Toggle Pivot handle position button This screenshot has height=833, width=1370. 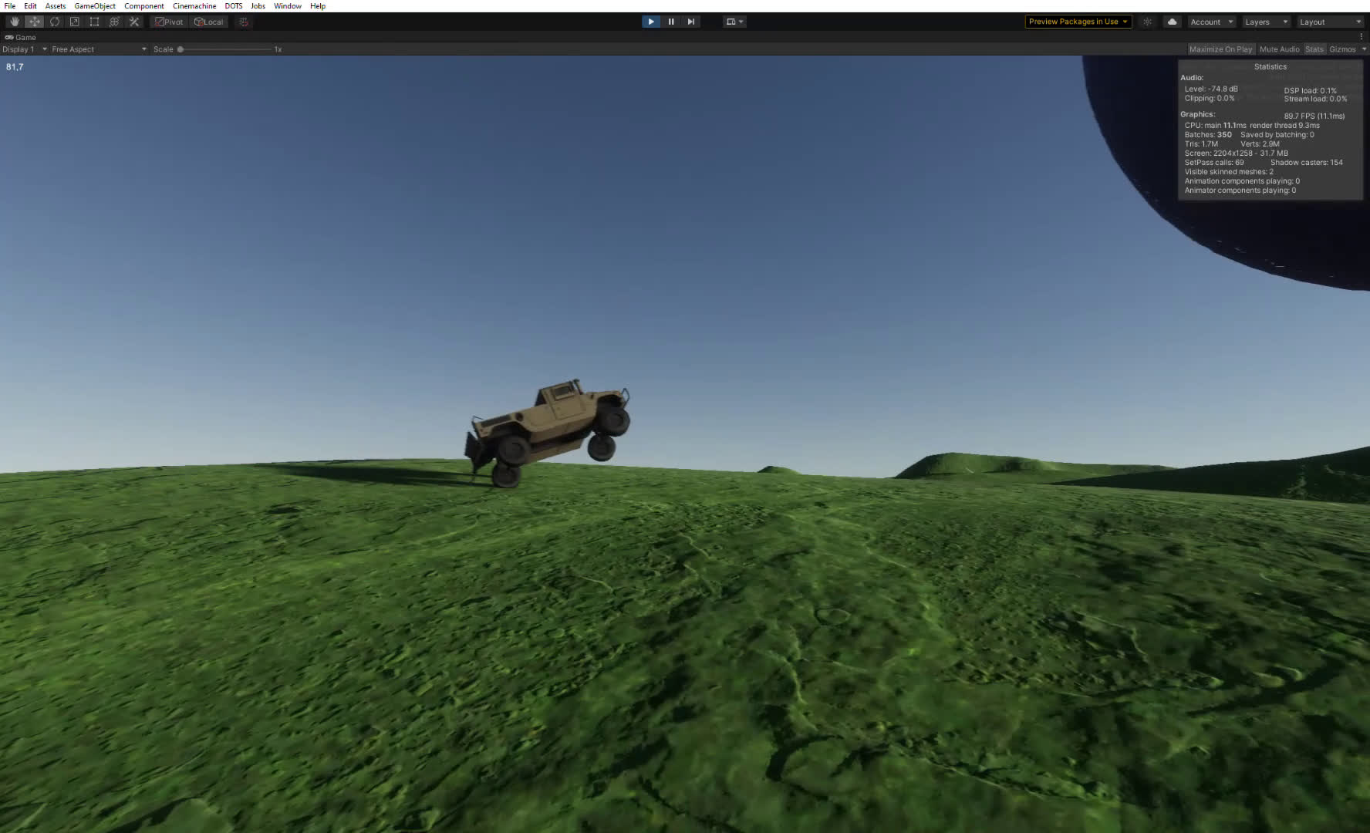(x=169, y=22)
